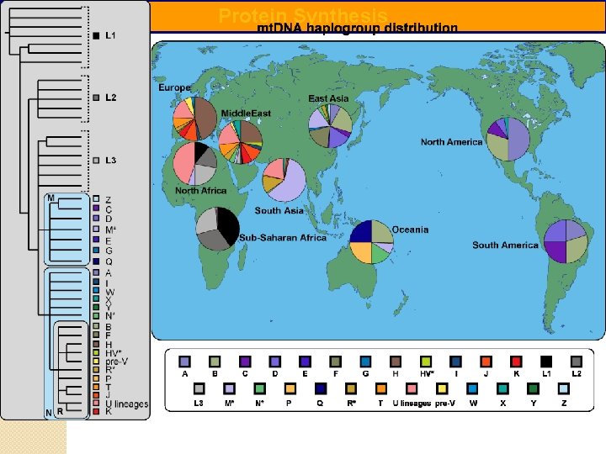Click the orange J swatch in the bottom legend

tap(486, 362)
